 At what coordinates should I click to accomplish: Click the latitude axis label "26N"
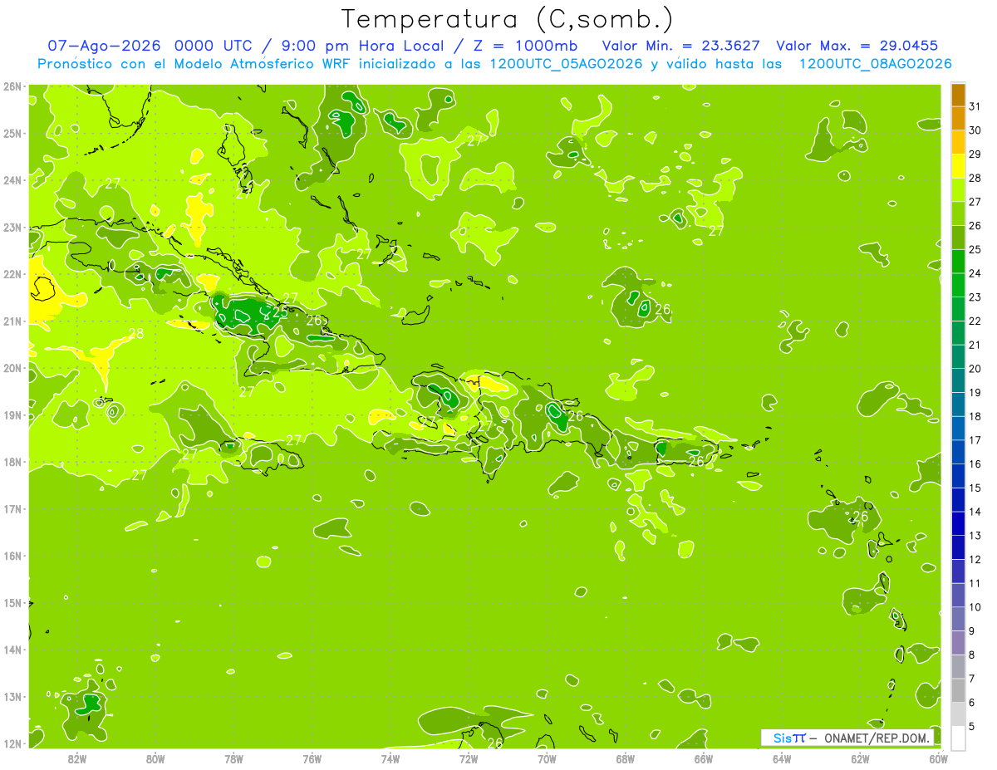click(x=12, y=86)
